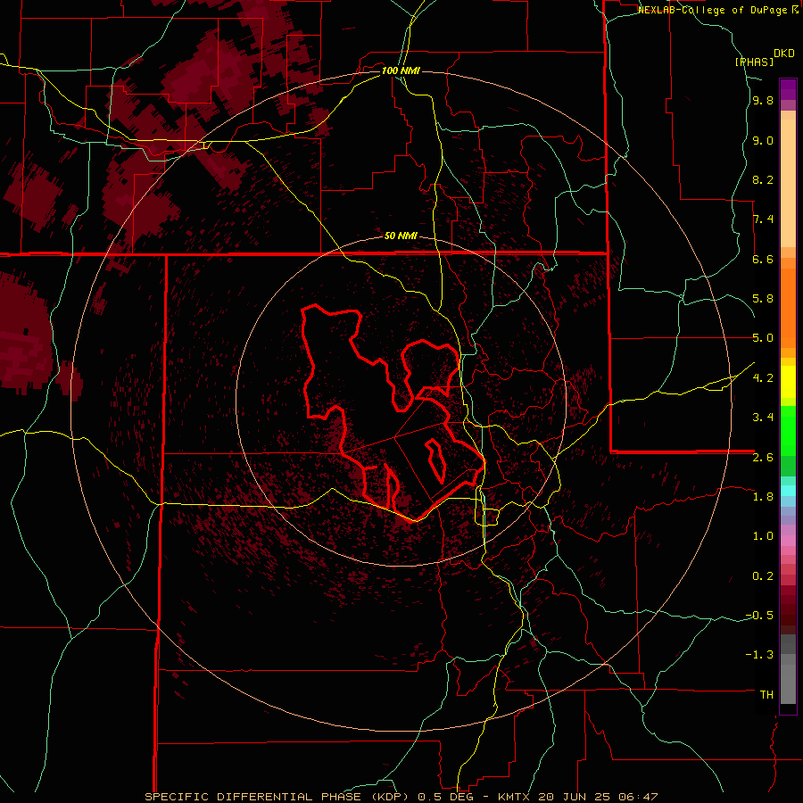This screenshot has height=803, width=803.
Task: Click the 6.6 value on the scale
Action: click(763, 259)
